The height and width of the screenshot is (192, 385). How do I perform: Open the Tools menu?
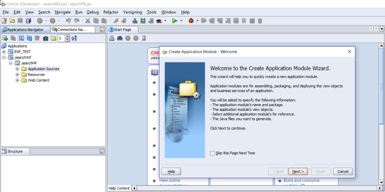click(152, 12)
